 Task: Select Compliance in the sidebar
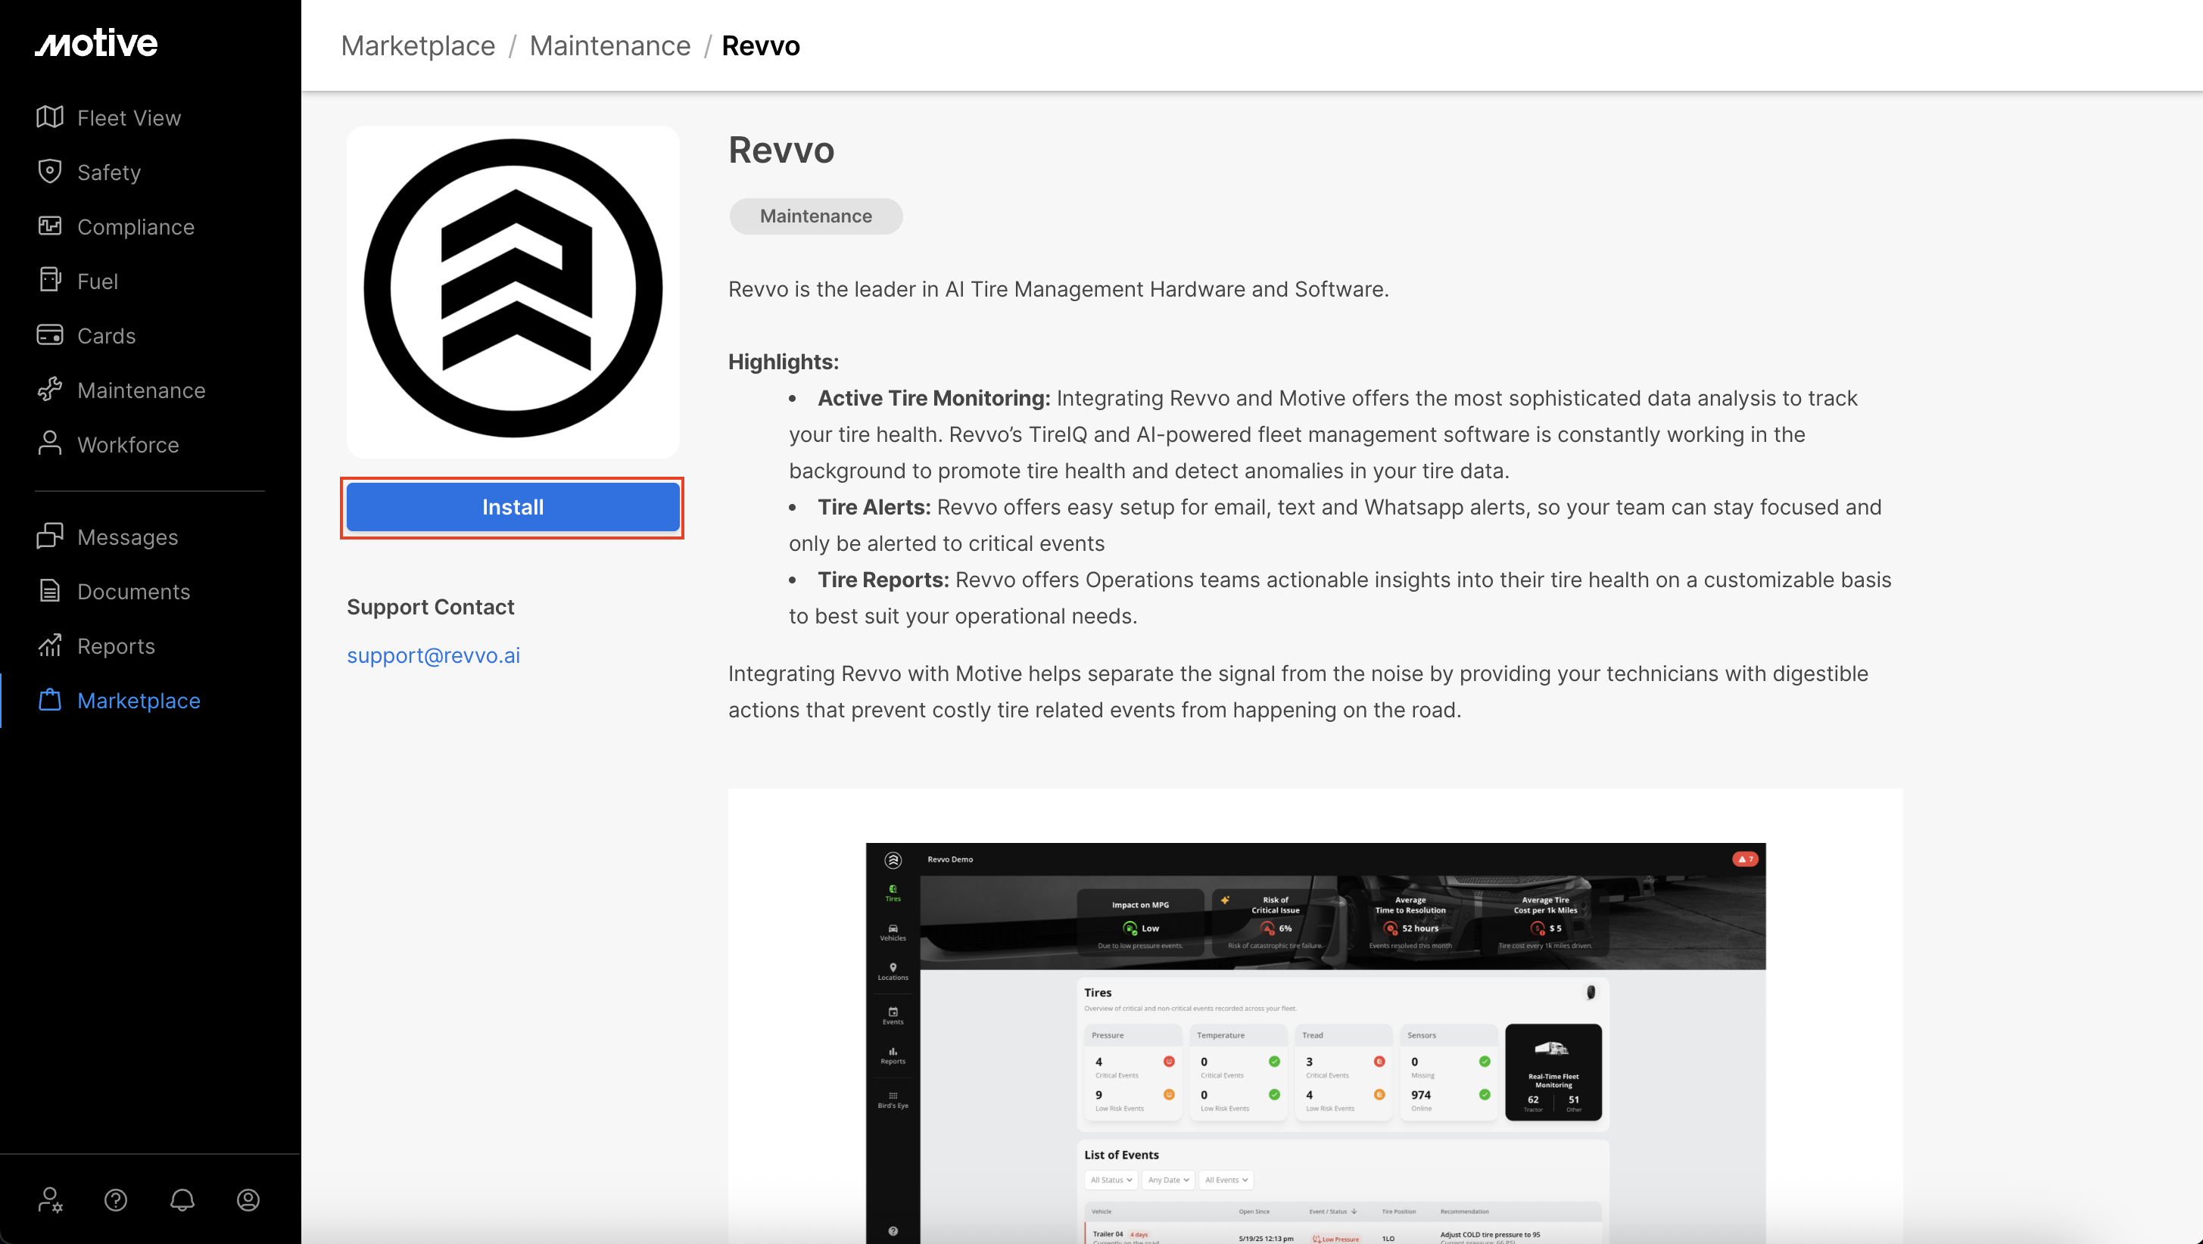coord(136,226)
